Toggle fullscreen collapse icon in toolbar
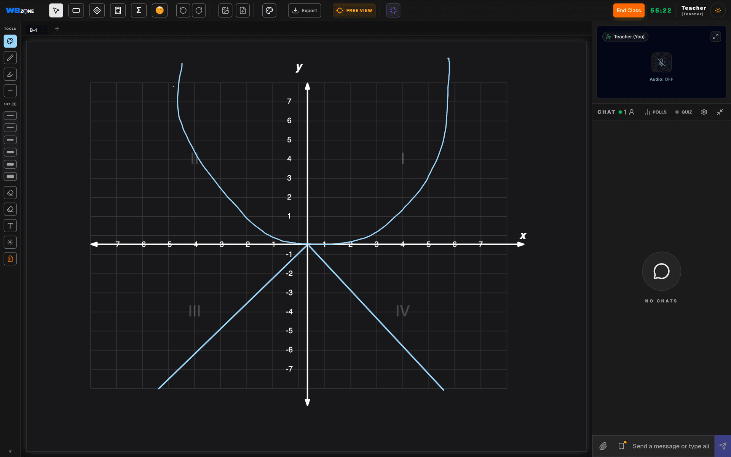 [x=393, y=10]
